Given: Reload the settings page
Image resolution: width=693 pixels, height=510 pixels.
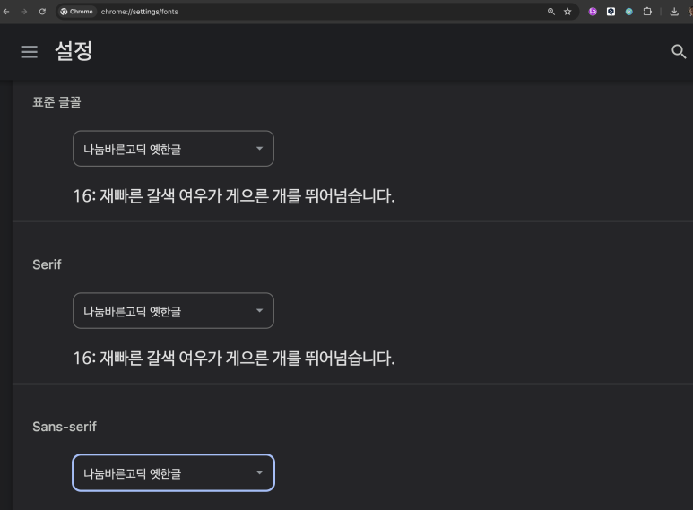Looking at the screenshot, I should [x=42, y=12].
